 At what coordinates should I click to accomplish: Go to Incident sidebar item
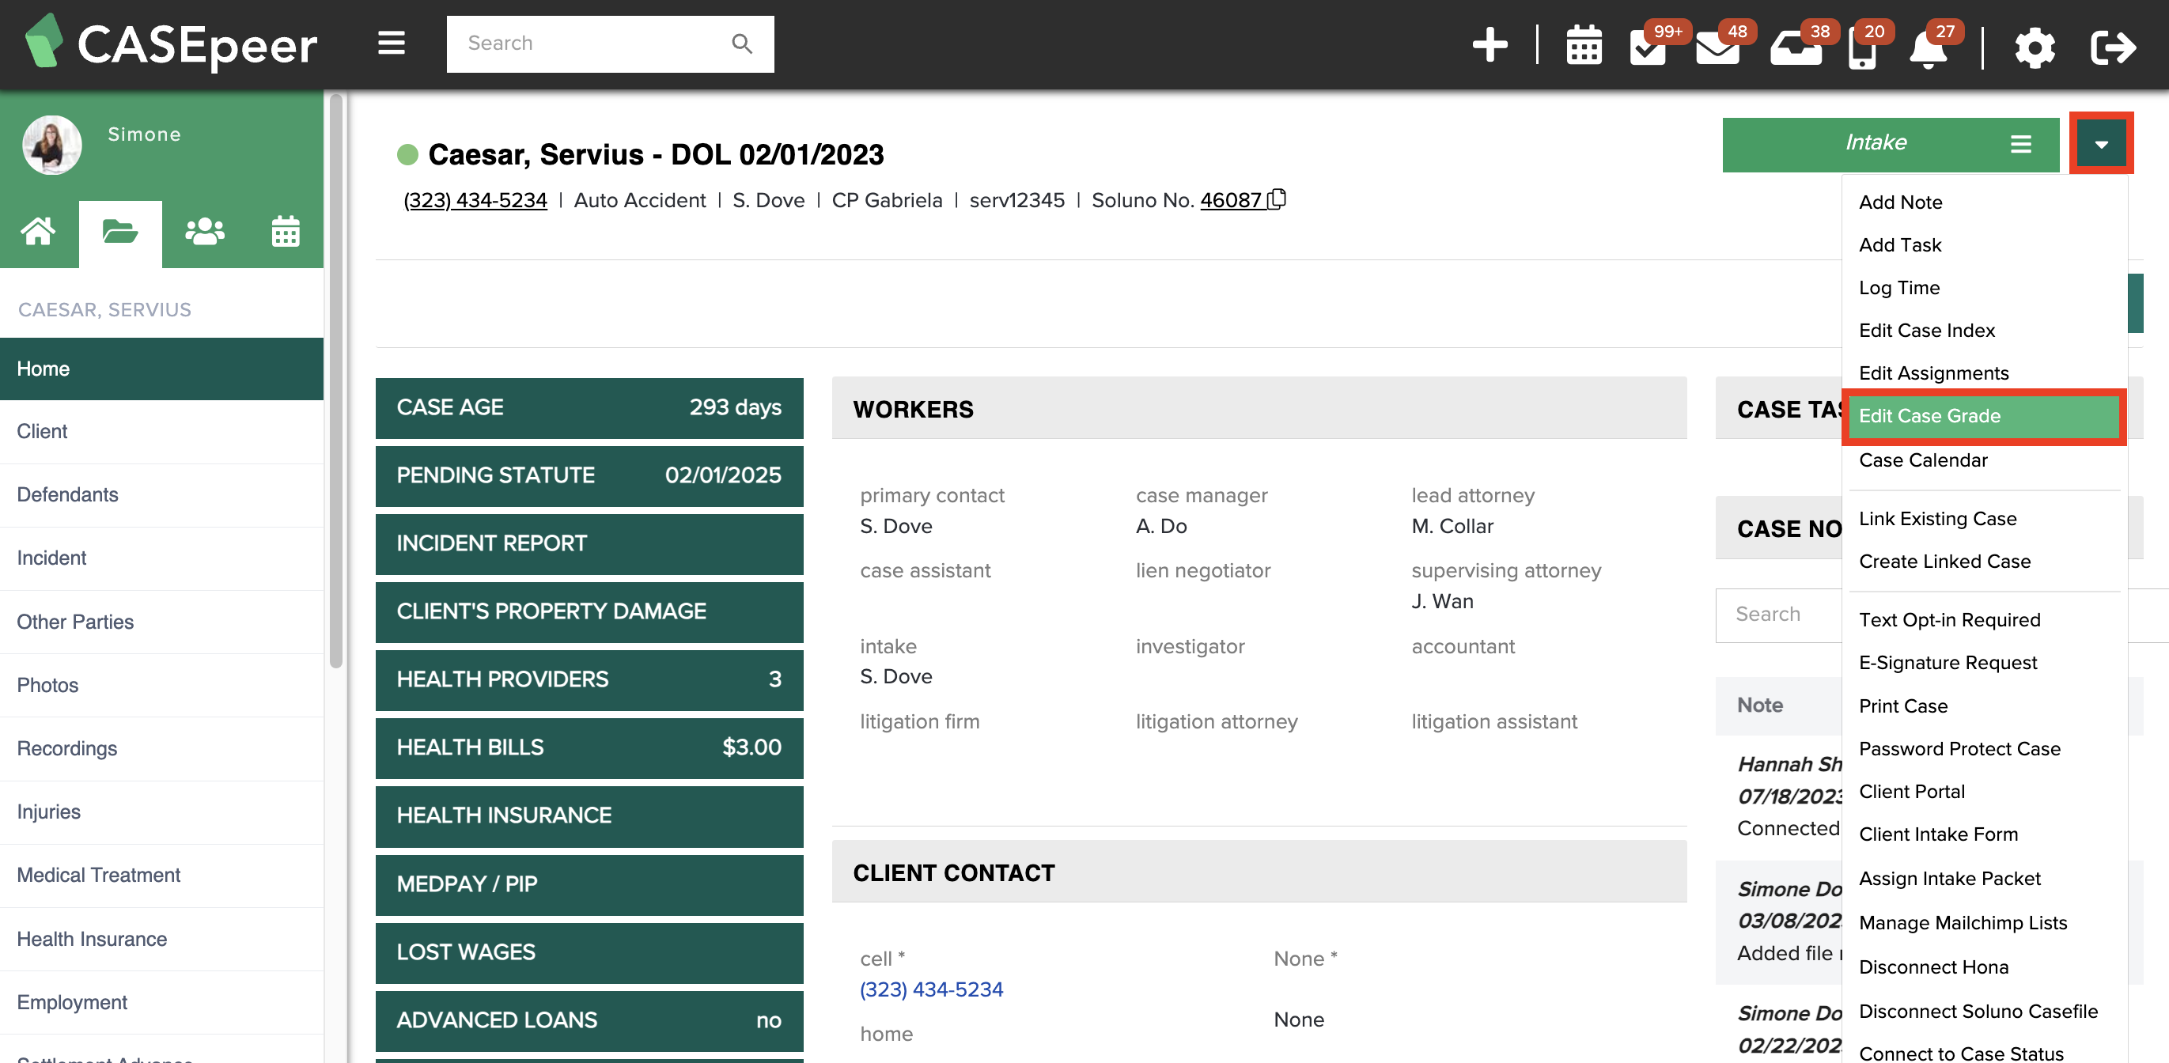tap(161, 558)
